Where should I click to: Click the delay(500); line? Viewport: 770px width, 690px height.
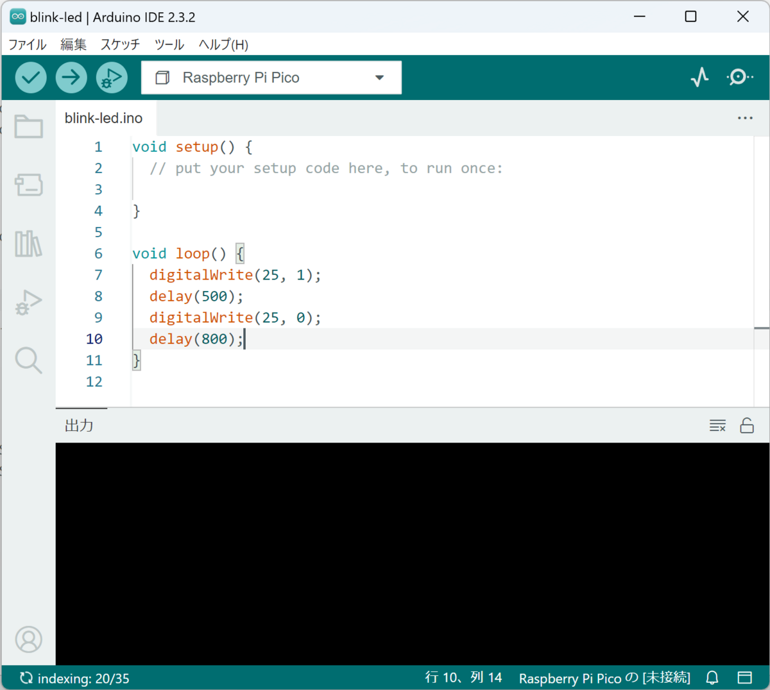click(196, 296)
